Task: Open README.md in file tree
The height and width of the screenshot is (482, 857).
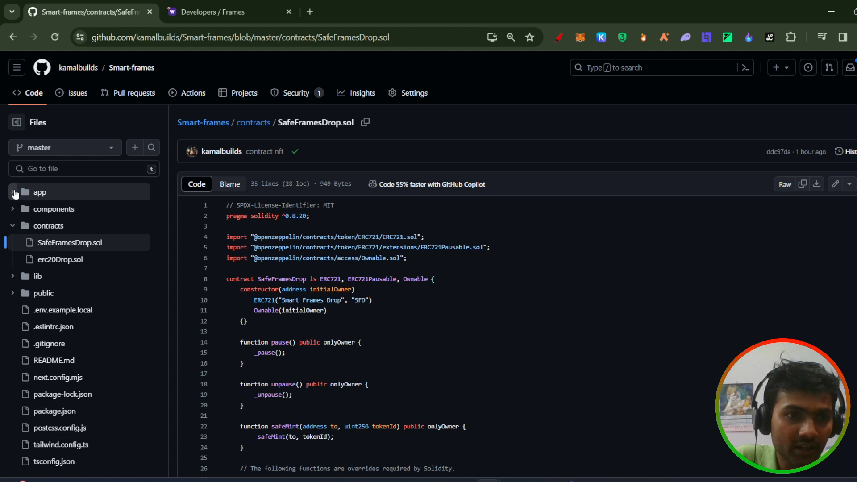Action: (54, 361)
